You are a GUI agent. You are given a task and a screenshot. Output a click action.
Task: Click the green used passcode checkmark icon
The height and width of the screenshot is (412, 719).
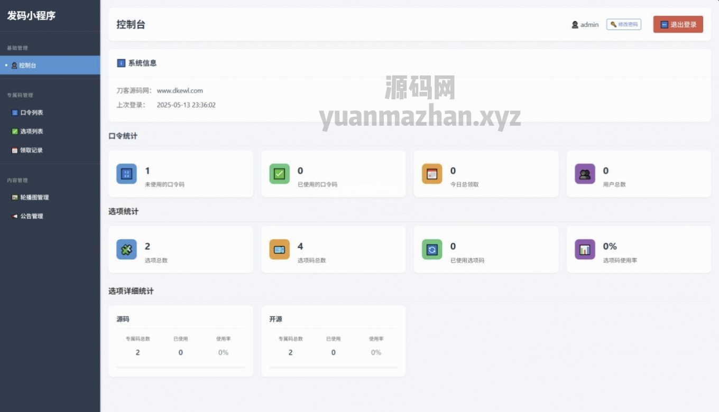pyautogui.click(x=279, y=174)
